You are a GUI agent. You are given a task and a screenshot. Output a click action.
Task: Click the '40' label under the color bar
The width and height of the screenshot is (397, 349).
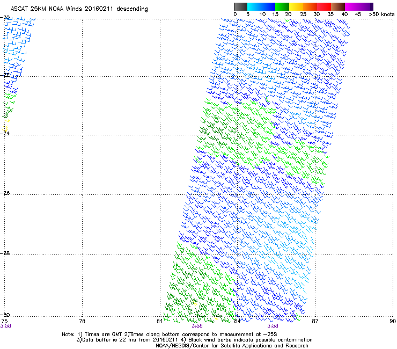pos(344,14)
